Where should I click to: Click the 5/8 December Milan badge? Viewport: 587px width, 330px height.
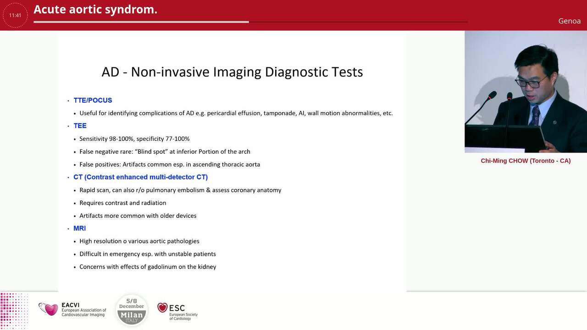tap(132, 310)
